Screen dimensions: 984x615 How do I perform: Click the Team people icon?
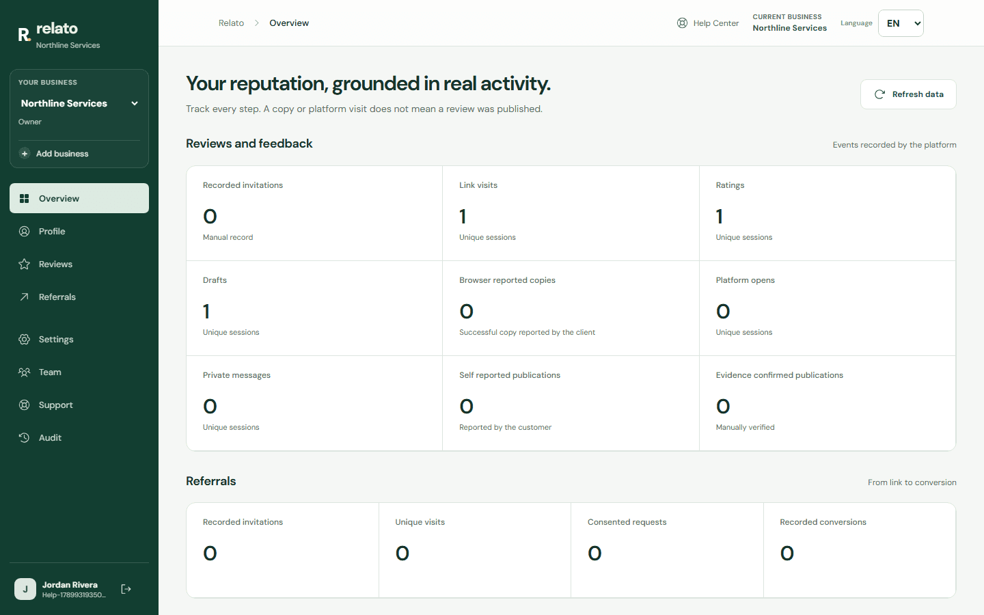coord(25,372)
